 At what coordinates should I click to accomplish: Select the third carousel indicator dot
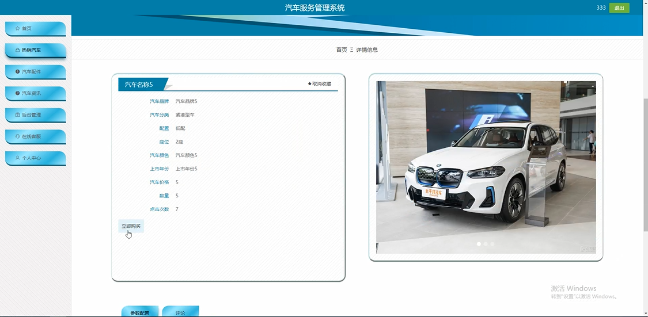(x=492, y=244)
